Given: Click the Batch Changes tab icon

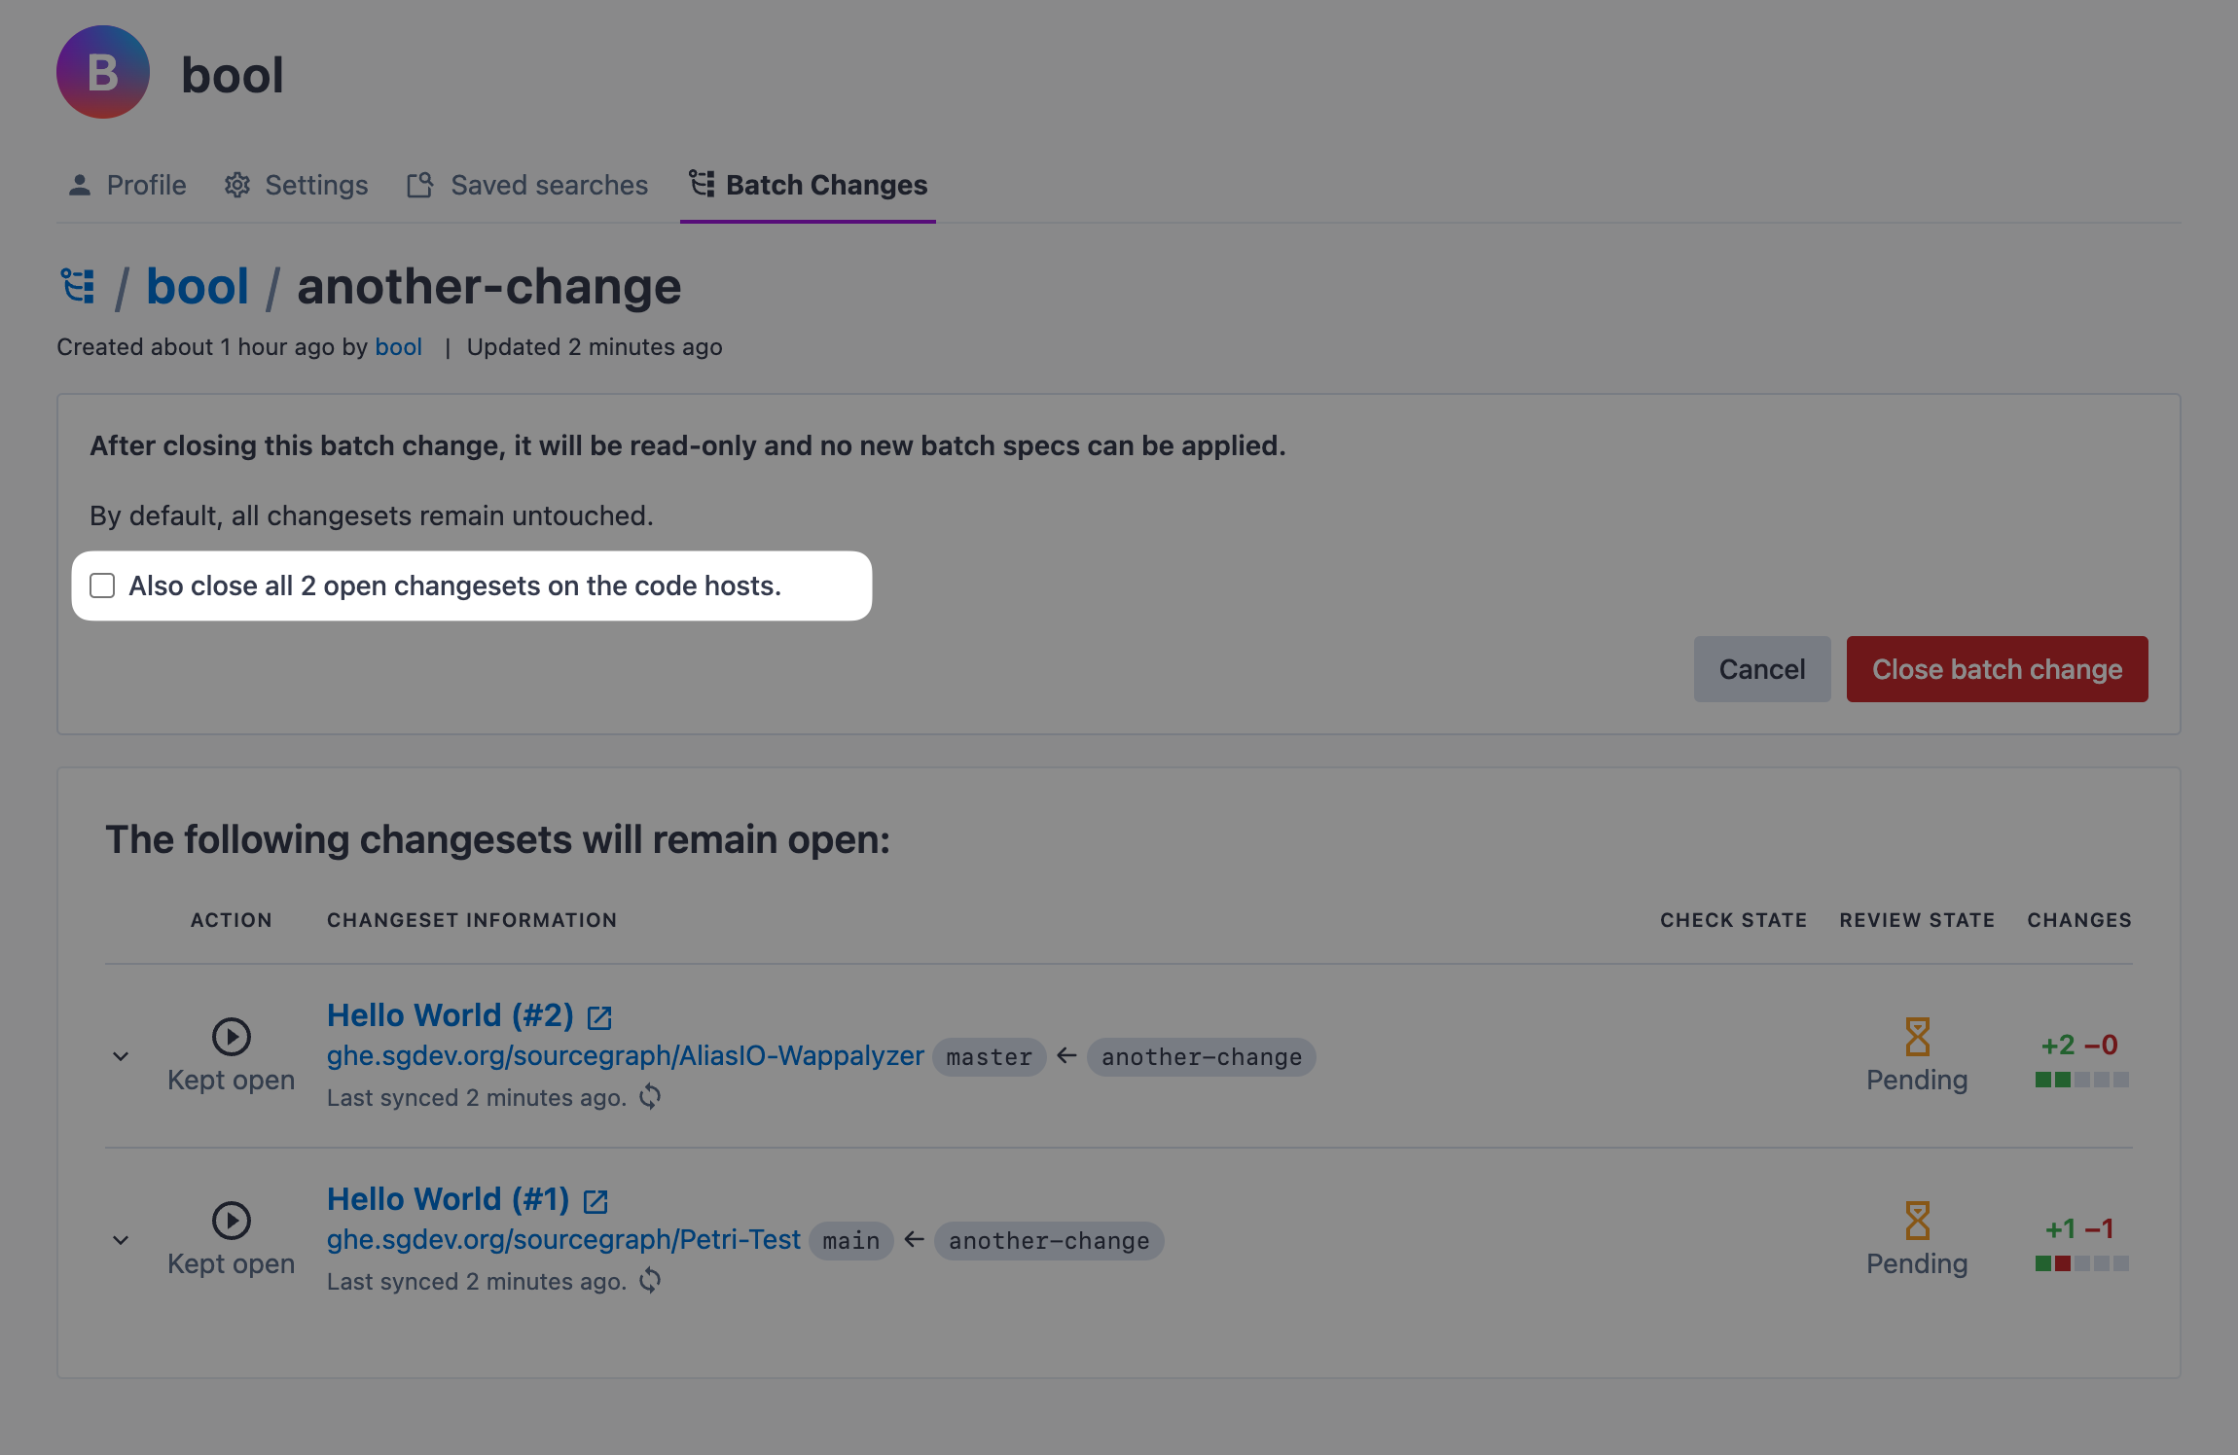Looking at the screenshot, I should (700, 183).
